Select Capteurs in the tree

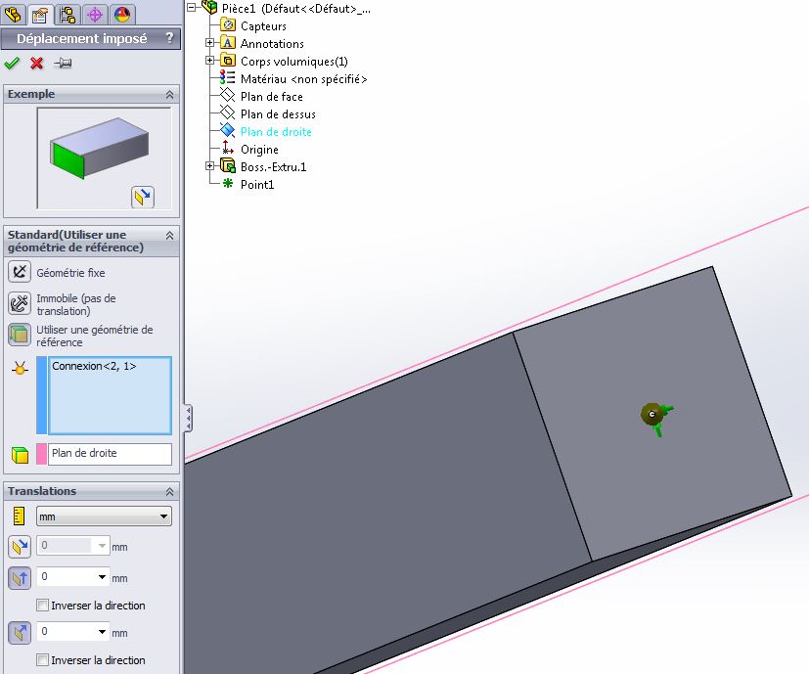tap(263, 25)
